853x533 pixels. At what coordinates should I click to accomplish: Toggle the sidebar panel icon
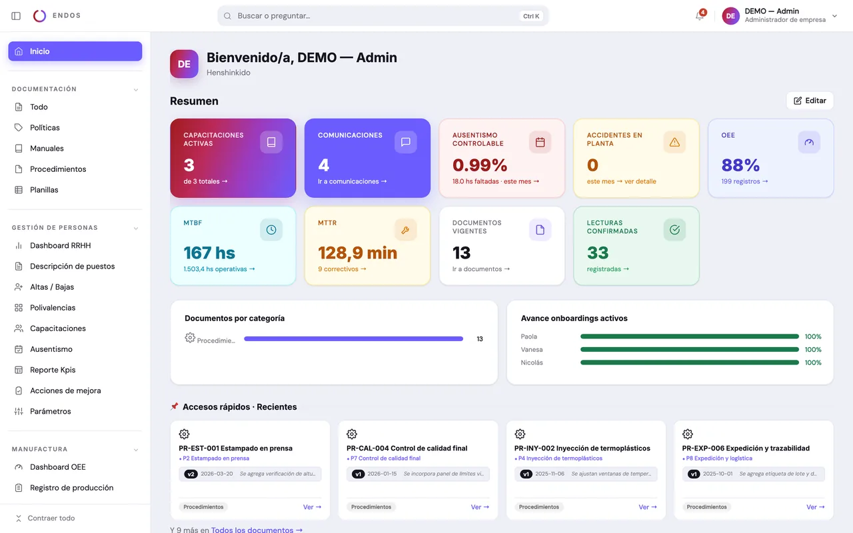(16, 15)
